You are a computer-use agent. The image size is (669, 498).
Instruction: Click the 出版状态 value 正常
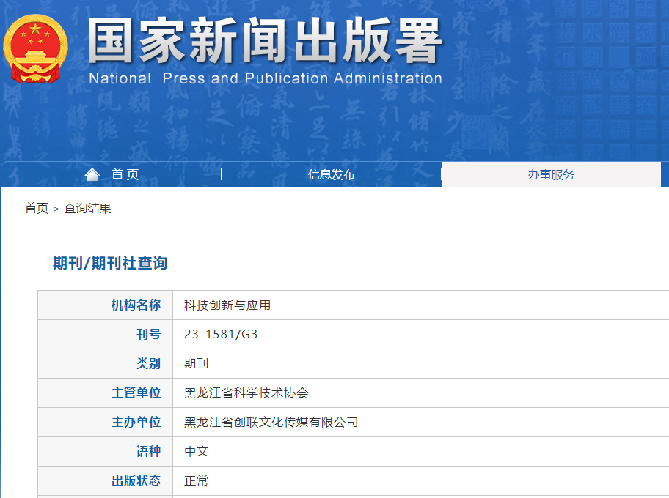point(197,481)
